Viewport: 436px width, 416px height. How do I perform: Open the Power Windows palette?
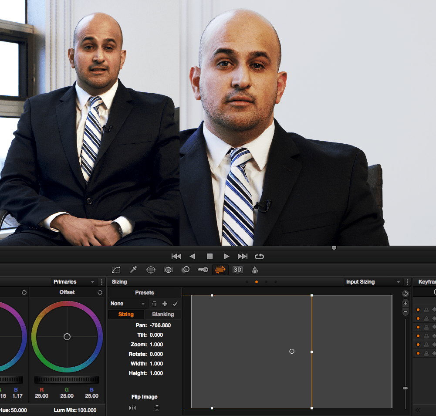tap(151, 270)
